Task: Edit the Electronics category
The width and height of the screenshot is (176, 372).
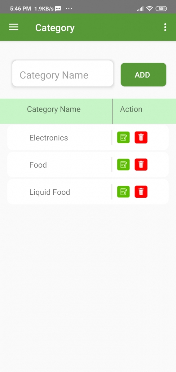Action: [x=123, y=137]
